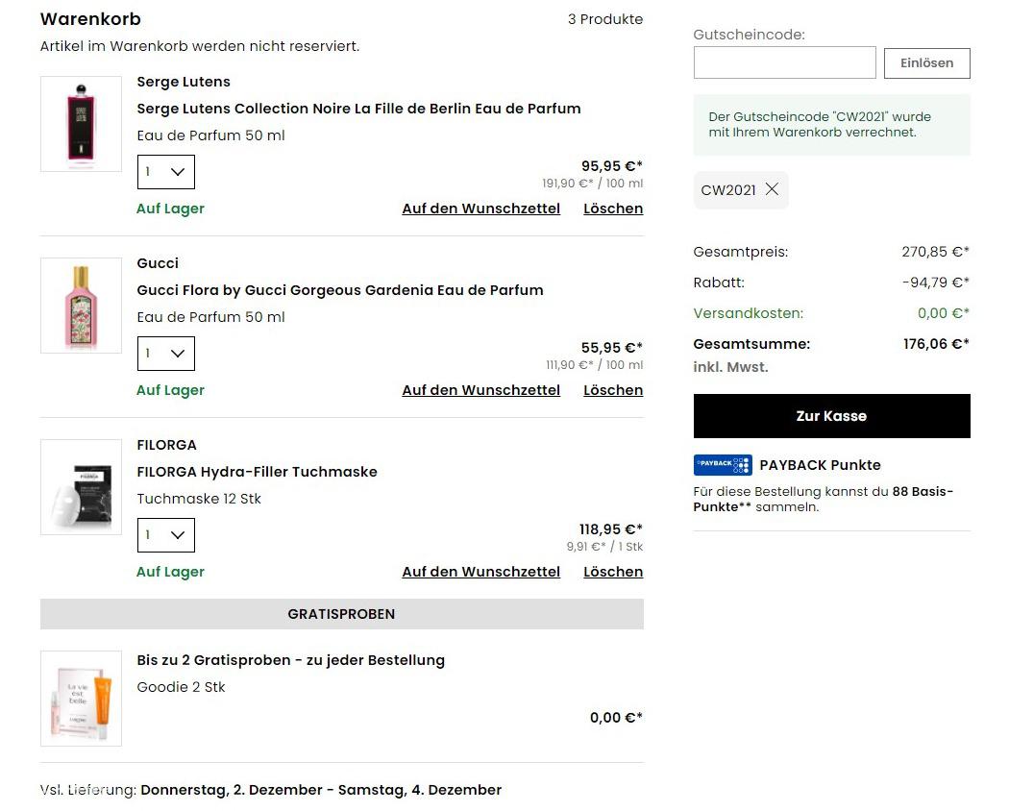Screen dimensions: 1009x811
Task: Delete the Serge Lutens item via Löschen
Action: pos(613,209)
